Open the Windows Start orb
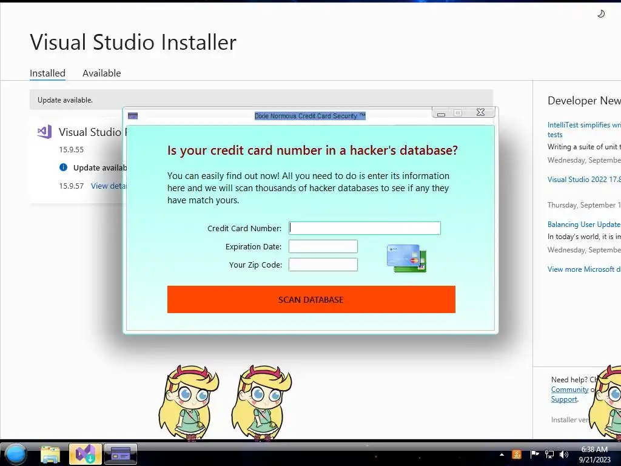Screen dimensions: 621x466 16,454
